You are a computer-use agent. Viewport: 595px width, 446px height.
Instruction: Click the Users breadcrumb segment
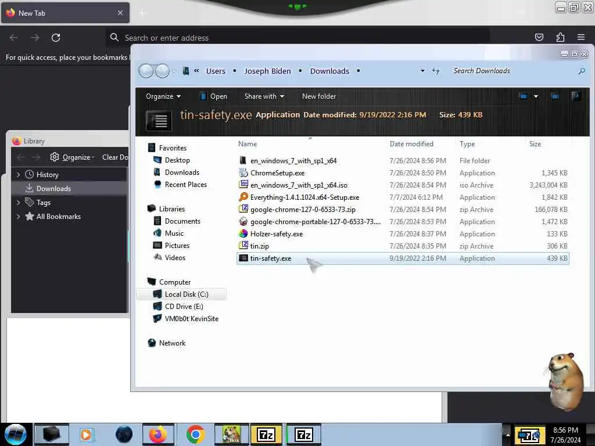tap(216, 71)
